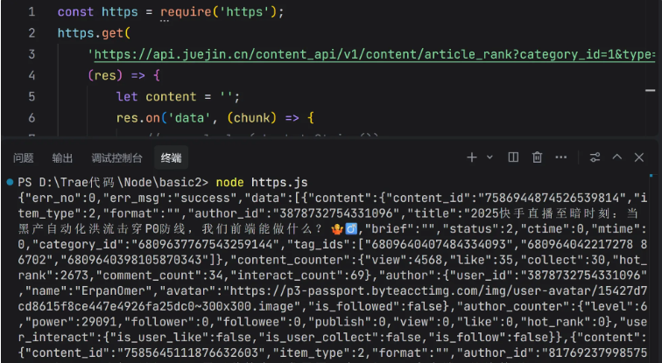The width and height of the screenshot is (662, 363).
Task: Click the blue command status dot
Action: (x=10, y=182)
